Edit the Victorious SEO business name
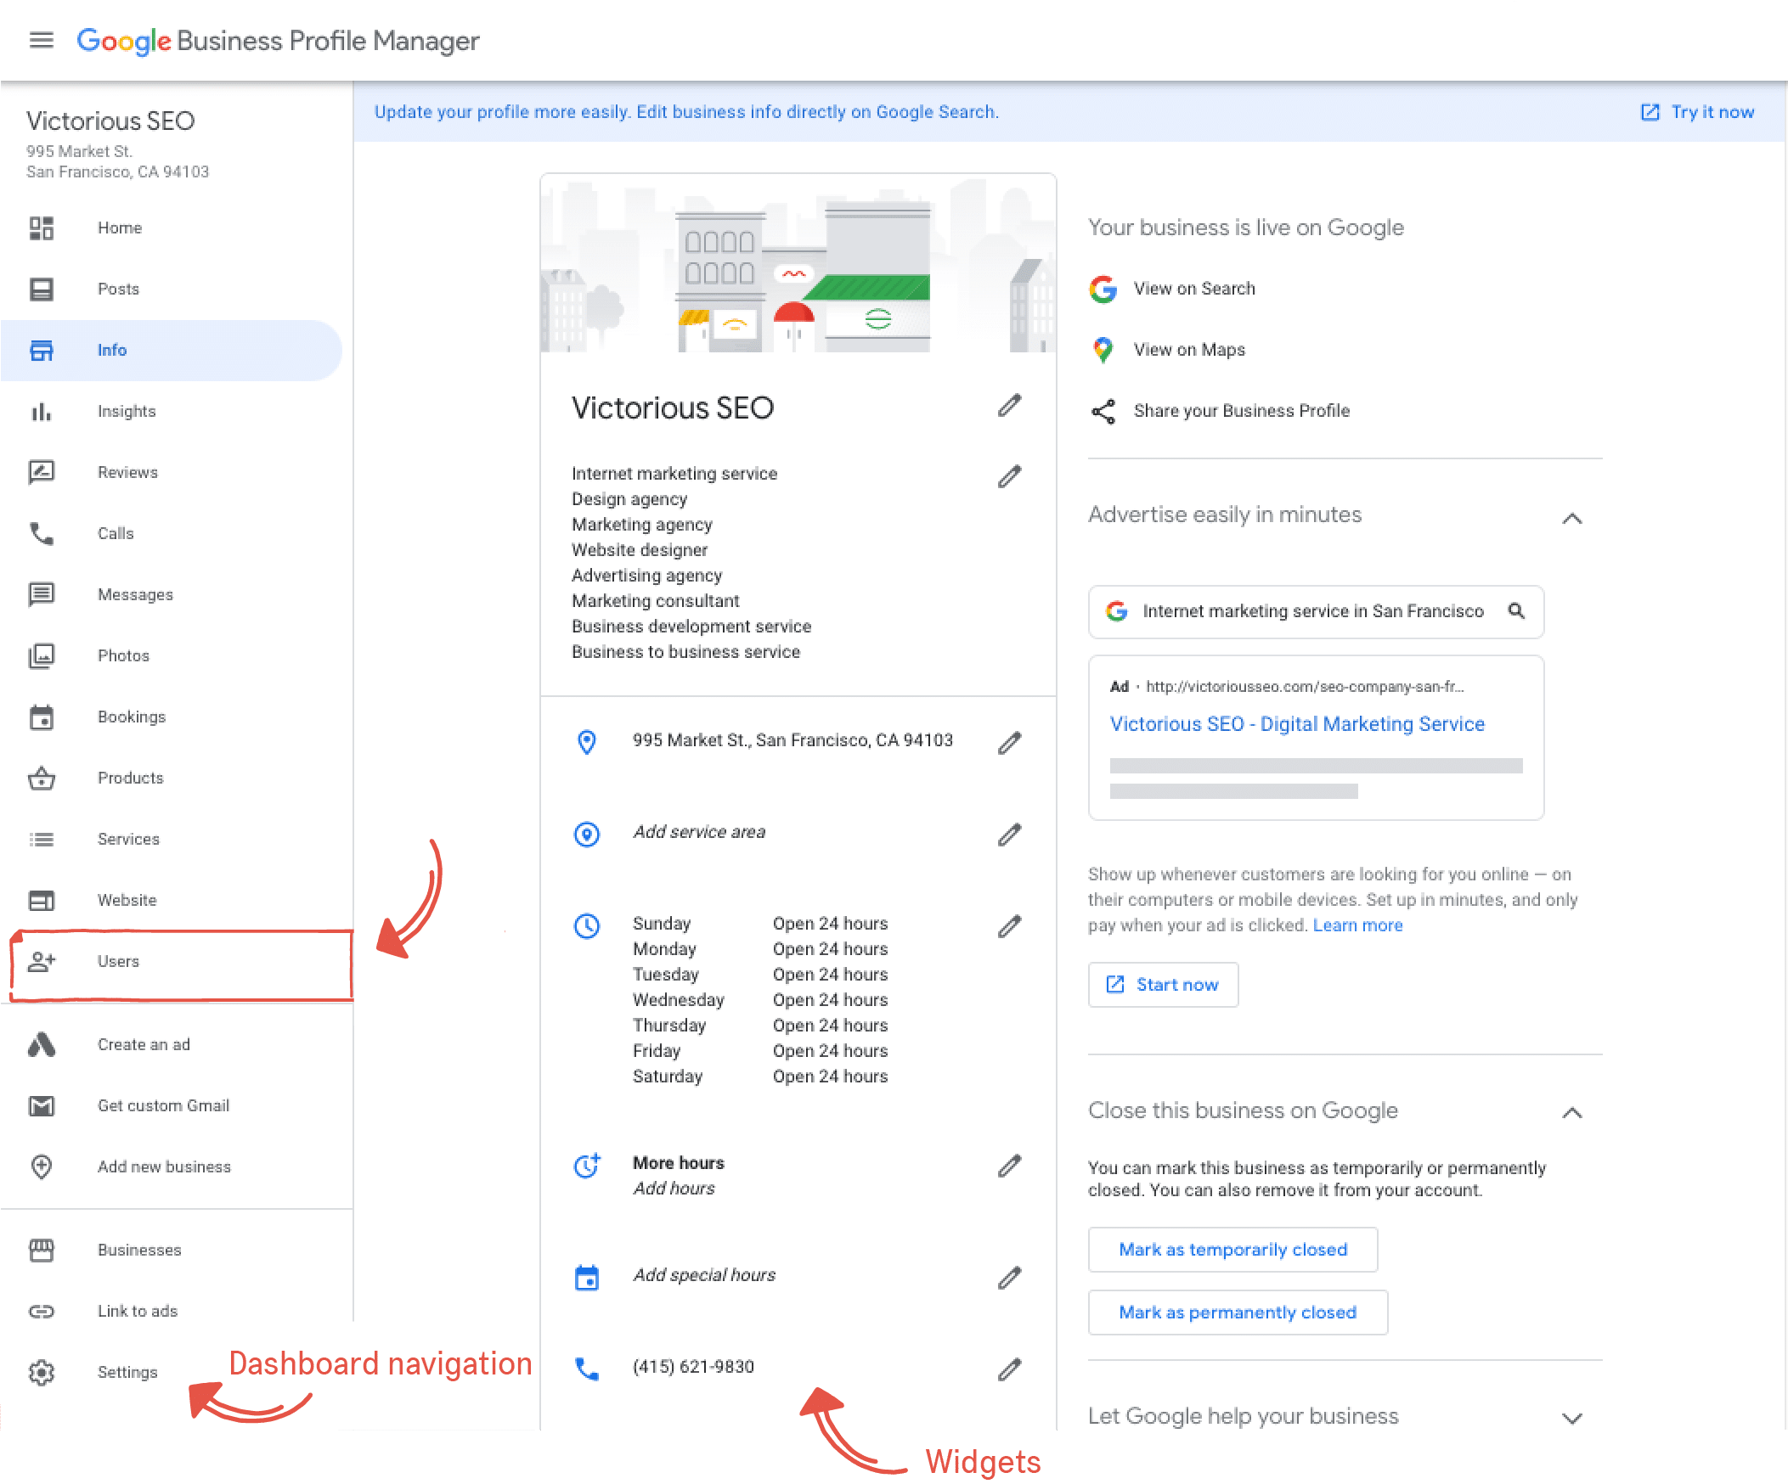 1010,406
